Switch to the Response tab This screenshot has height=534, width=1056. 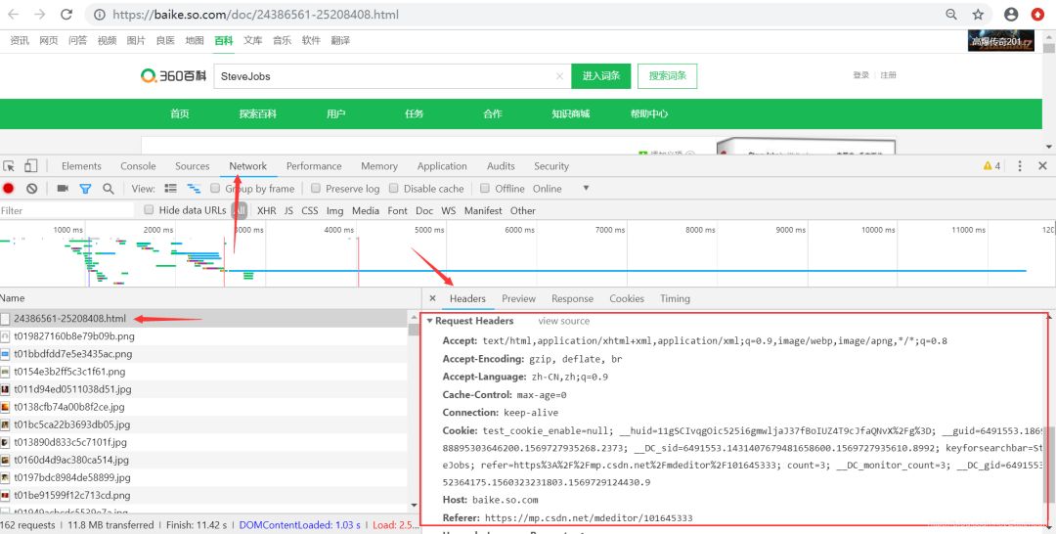pyautogui.click(x=572, y=298)
